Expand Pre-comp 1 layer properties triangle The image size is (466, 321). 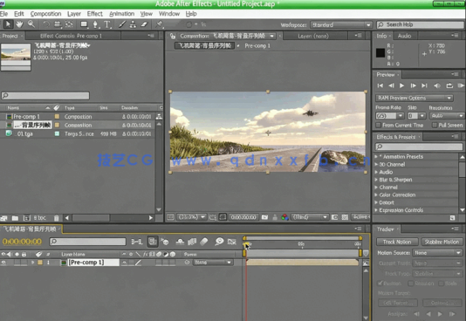pos(32,263)
